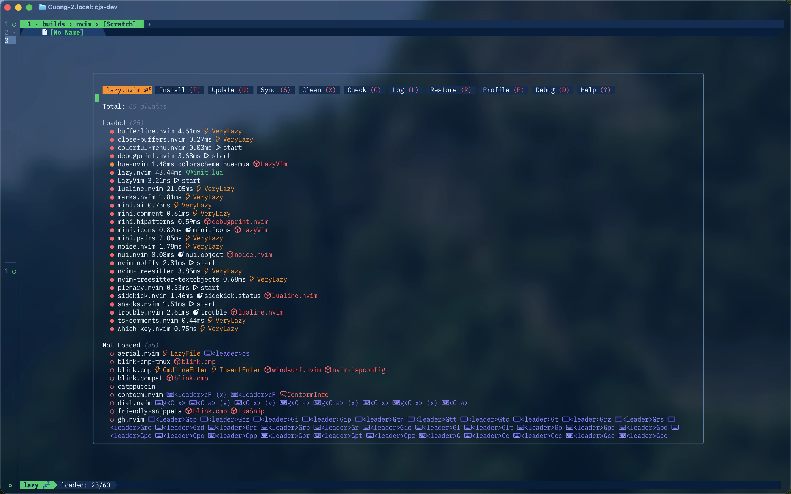This screenshot has width=791, height=494.
Task: Click the [No Name] buffer file icon
Action: 45,32
